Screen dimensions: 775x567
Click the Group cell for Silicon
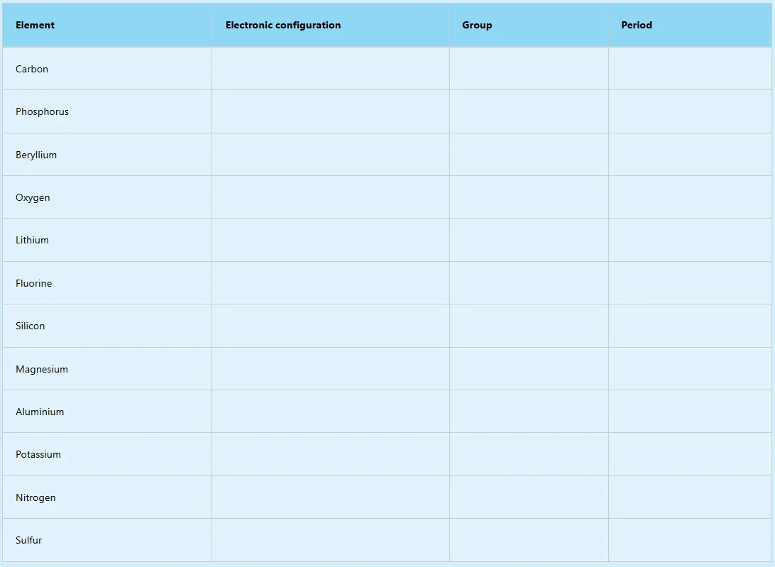(529, 326)
